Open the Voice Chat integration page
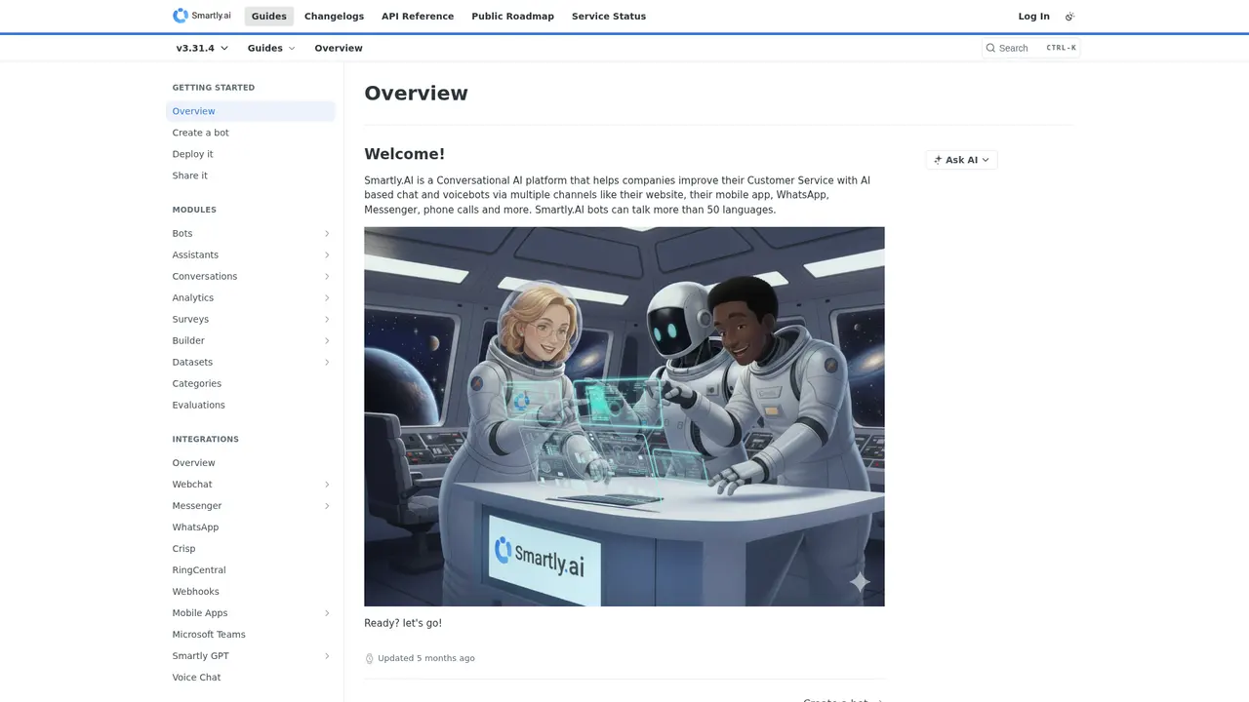The image size is (1249, 702). pos(251,678)
